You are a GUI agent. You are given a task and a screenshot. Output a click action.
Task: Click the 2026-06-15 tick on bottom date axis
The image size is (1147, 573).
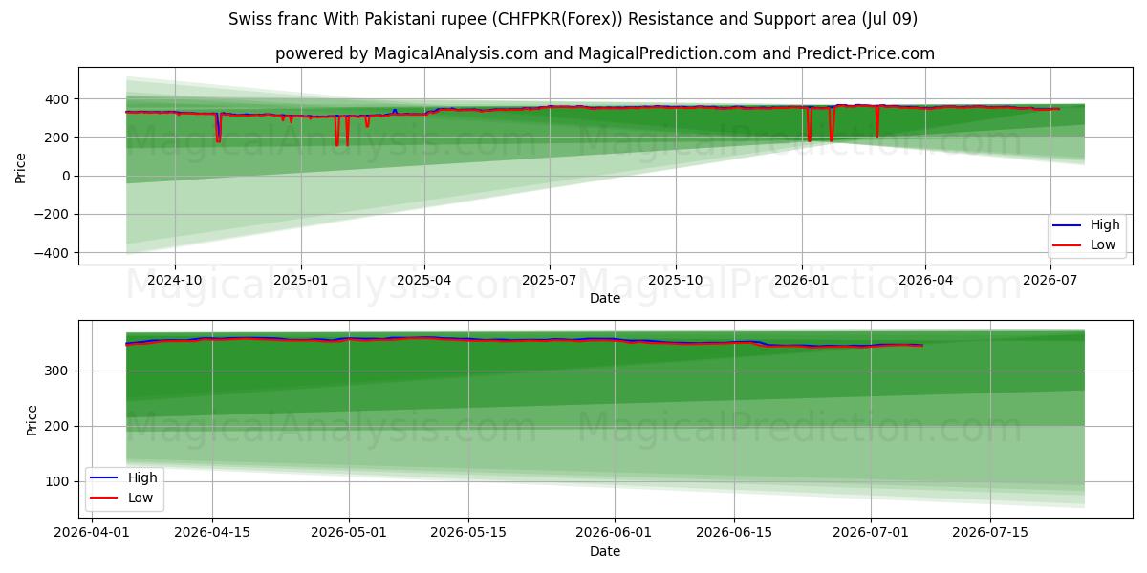pos(734,532)
